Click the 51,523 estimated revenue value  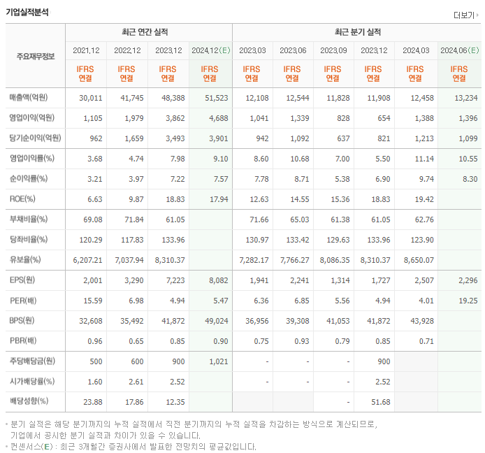click(217, 98)
